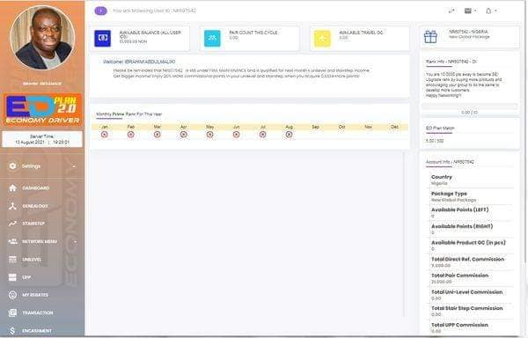Screen dimensions: 528x338
Task: Click the Server Time box
Action: pos(42,139)
